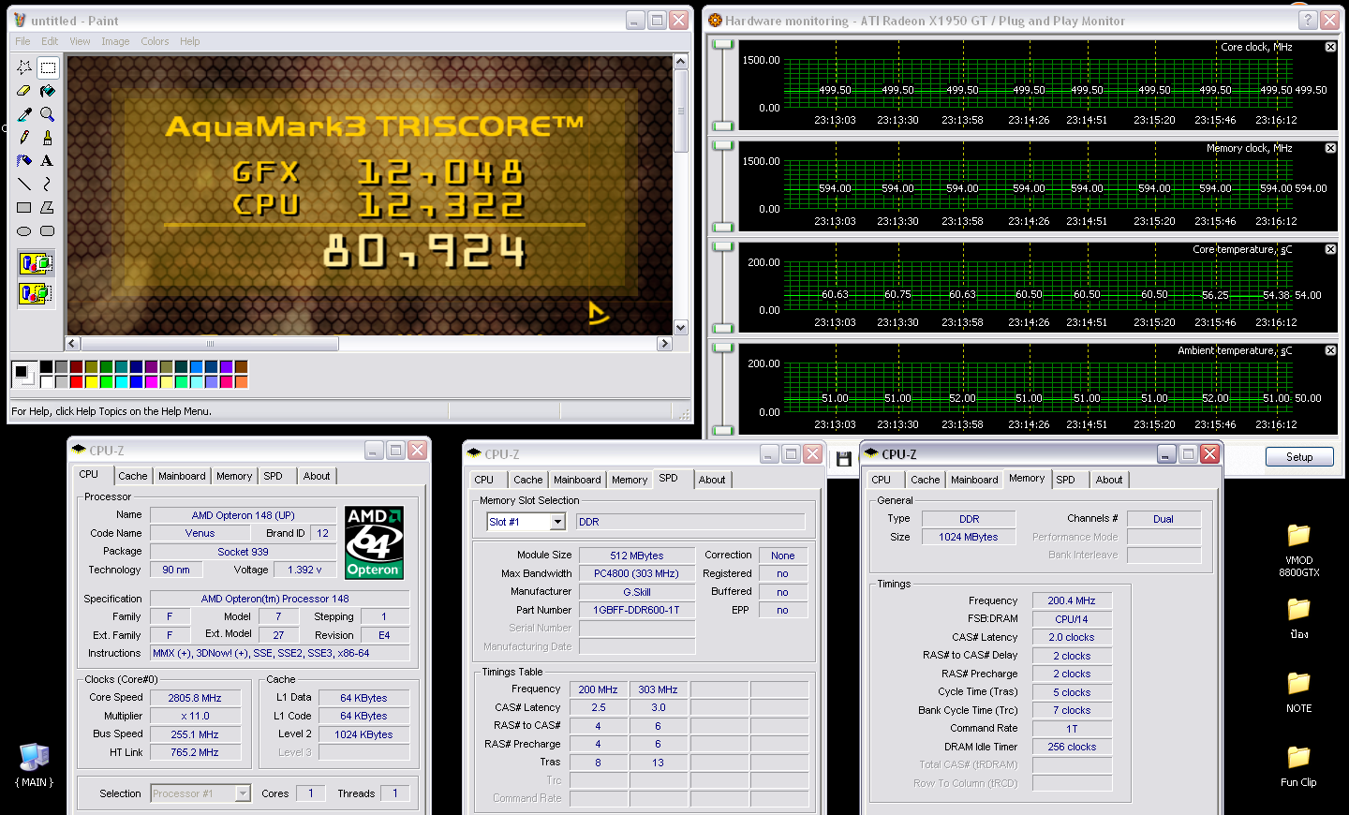This screenshot has height=815, width=1349.
Task: Open the Edit menu in Paint
Action: tap(50, 41)
